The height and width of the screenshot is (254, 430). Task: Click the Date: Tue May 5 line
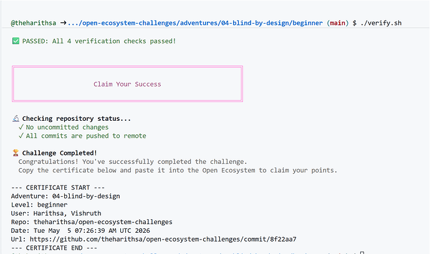pyautogui.click(x=80, y=231)
